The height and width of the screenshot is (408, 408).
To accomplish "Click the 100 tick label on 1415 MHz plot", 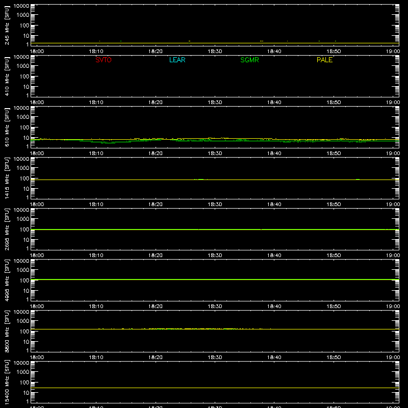I will tap(24, 178).
